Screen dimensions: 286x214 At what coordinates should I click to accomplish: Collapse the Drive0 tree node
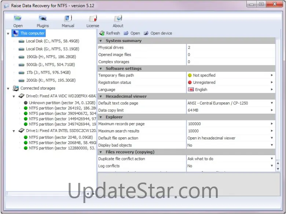pos(14,97)
